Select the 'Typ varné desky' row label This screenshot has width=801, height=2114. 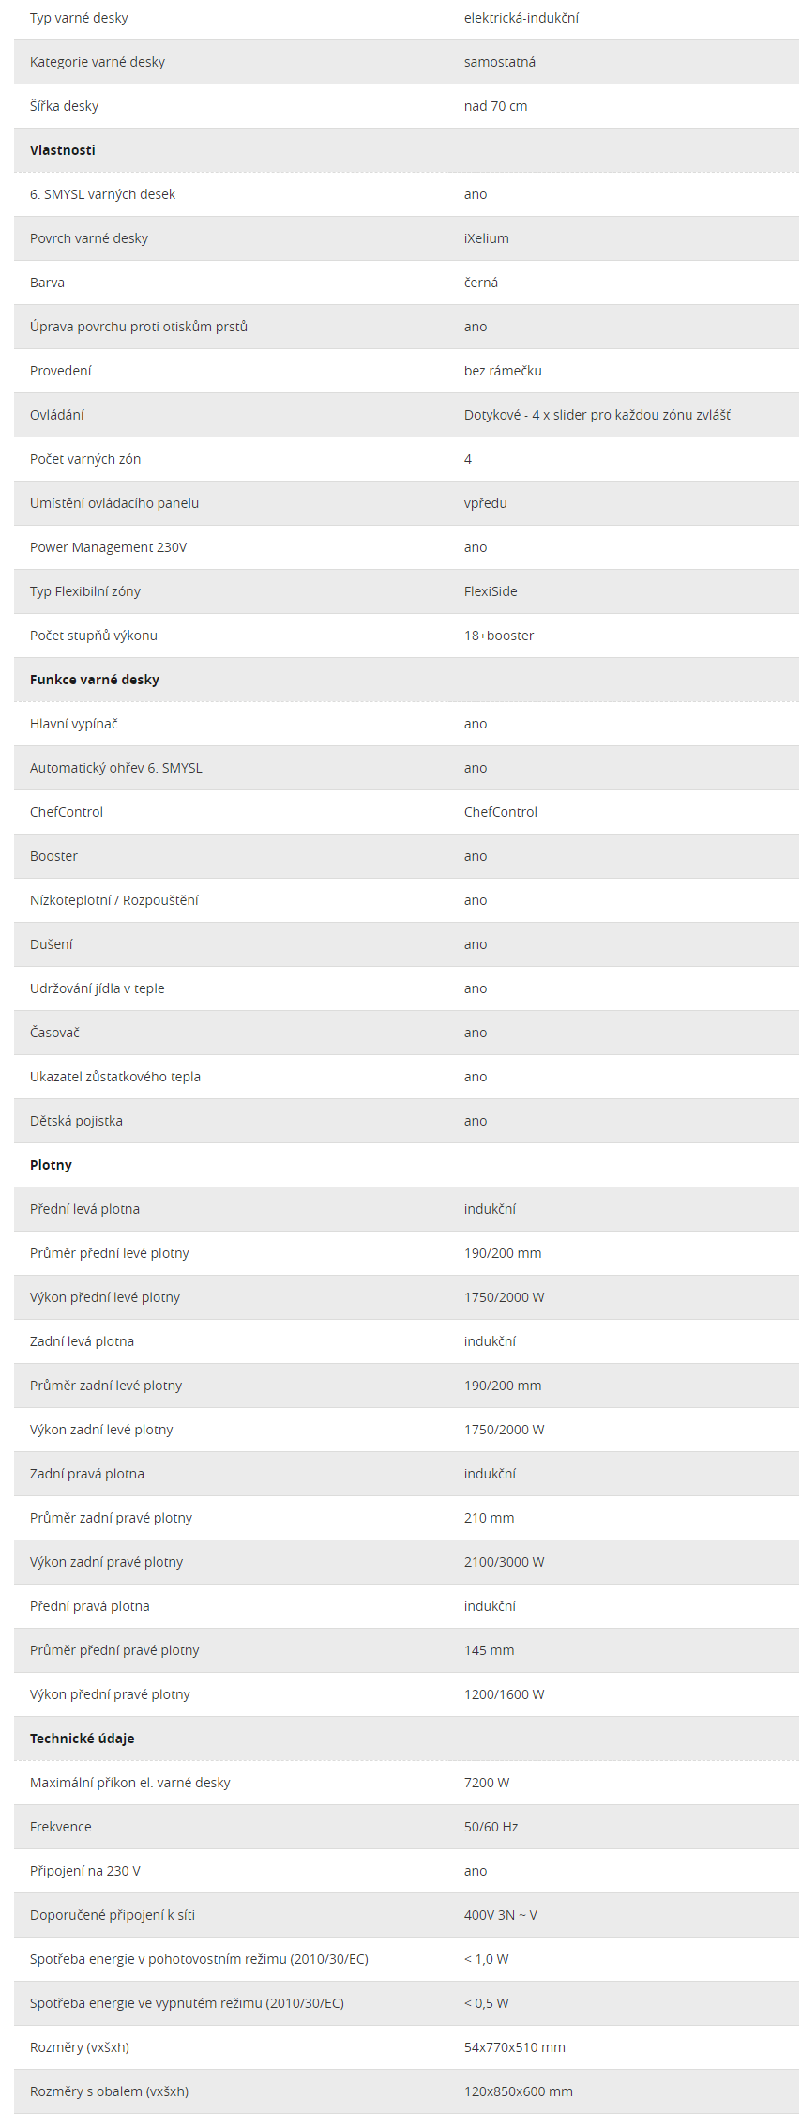tap(79, 18)
